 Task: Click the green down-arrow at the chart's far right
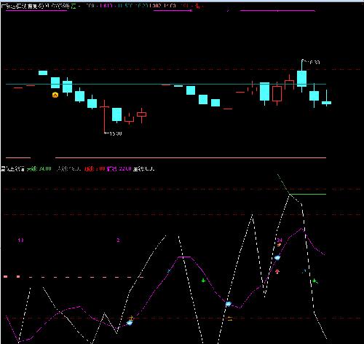(314, 281)
